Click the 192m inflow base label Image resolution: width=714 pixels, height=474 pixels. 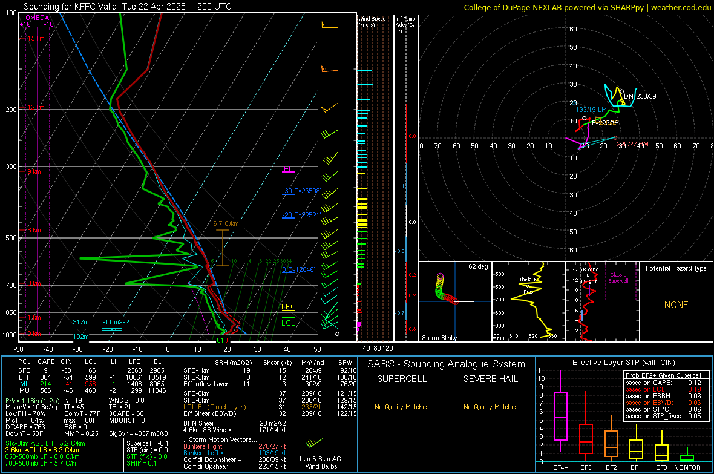pyautogui.click(x=80, y=337)
